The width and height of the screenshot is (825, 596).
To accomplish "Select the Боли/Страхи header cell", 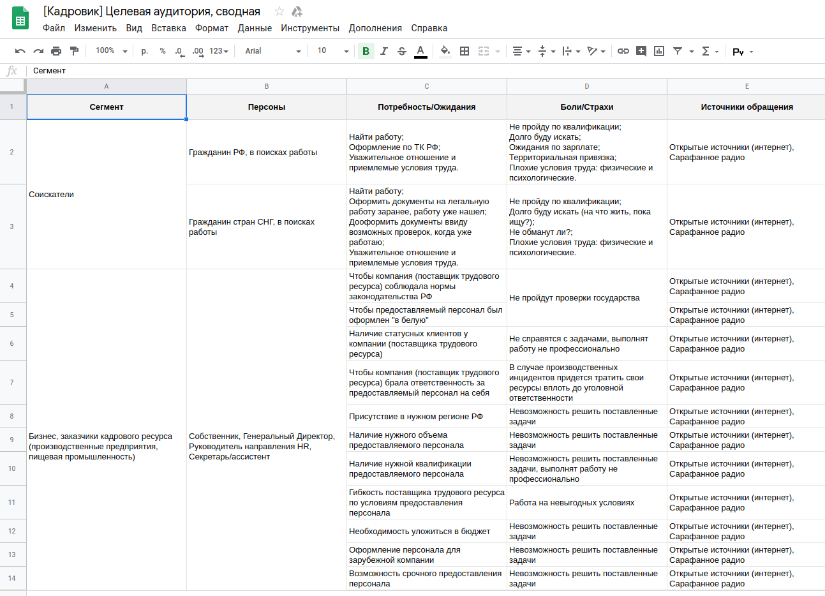I will tap(587, 107).
